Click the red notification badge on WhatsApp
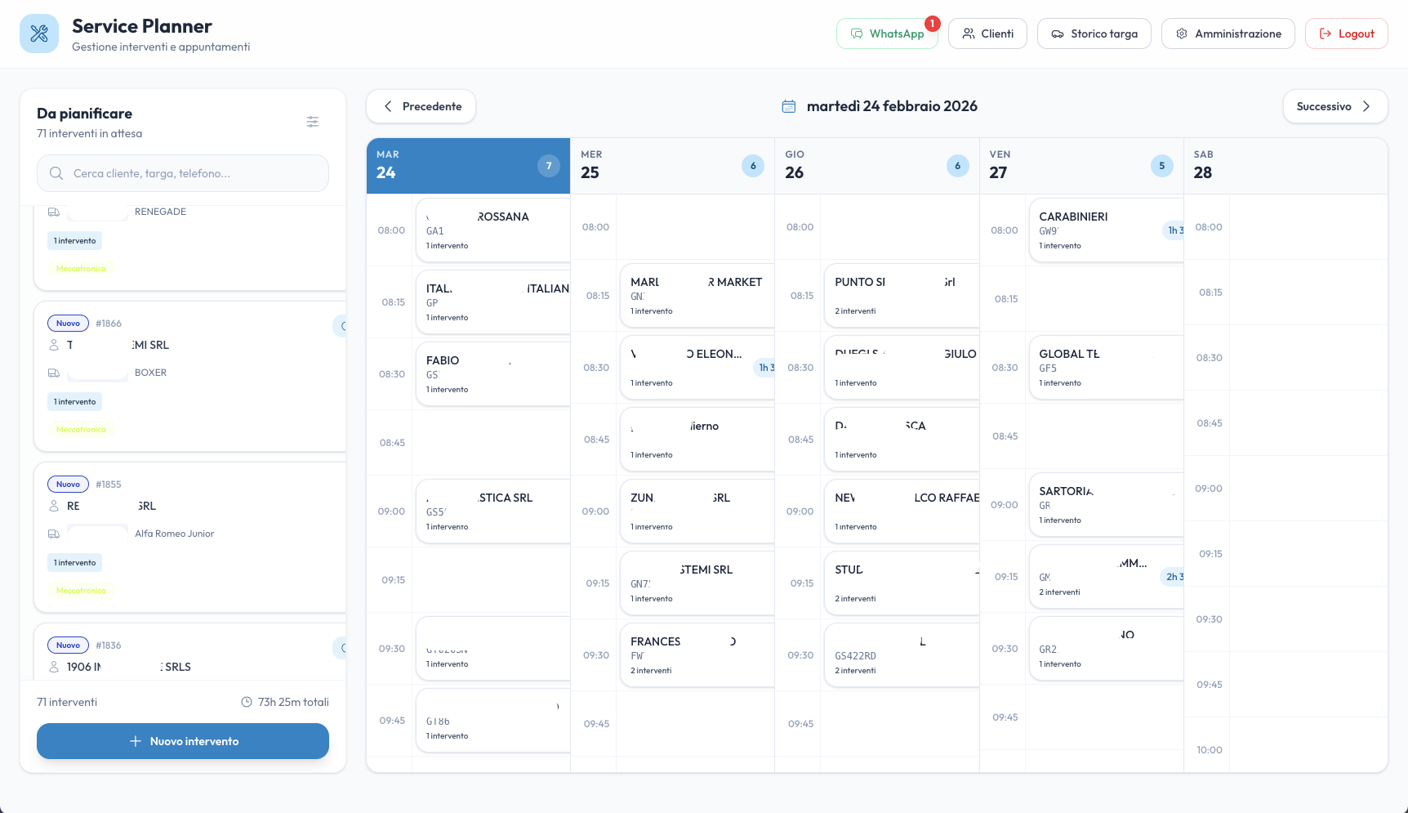Viewport: 1408px width, 813px height. click(932, 24)
